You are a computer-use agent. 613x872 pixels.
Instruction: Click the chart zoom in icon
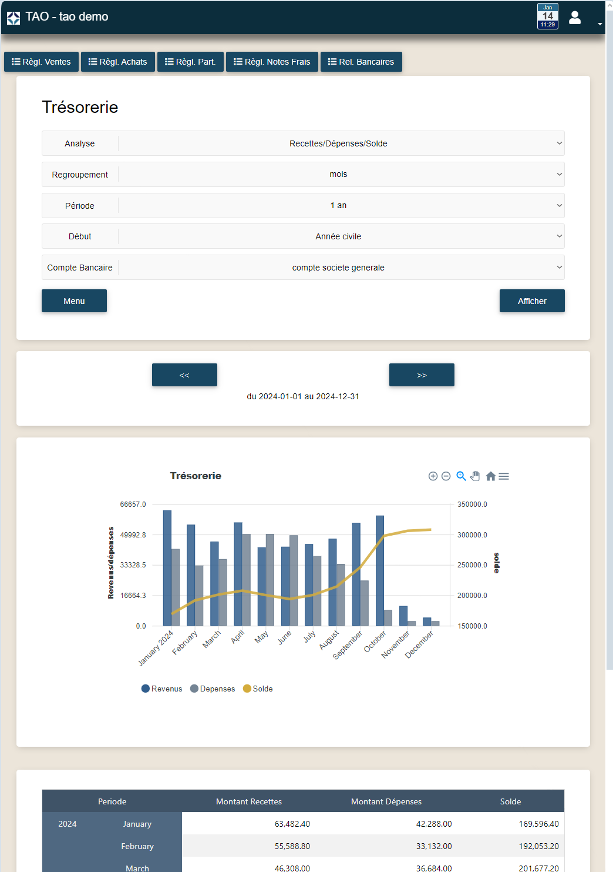coord(433,476)
